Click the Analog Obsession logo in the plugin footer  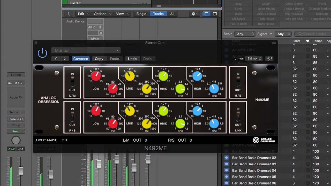[264, 140]
